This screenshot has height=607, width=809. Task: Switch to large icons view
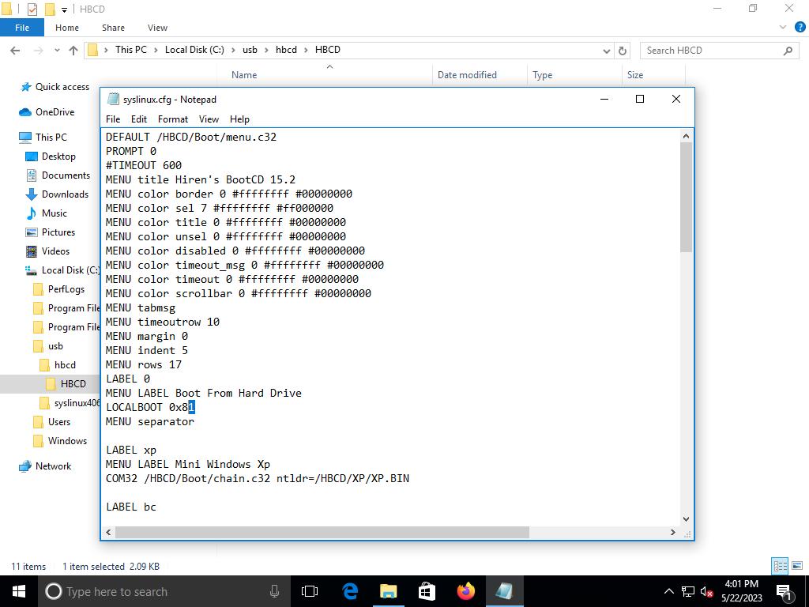[x=797, y=566]
